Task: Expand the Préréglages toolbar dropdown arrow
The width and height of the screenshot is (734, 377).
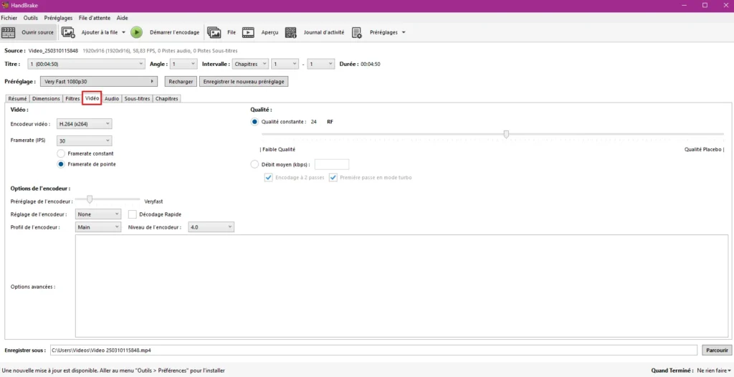Action: point(404,32)
